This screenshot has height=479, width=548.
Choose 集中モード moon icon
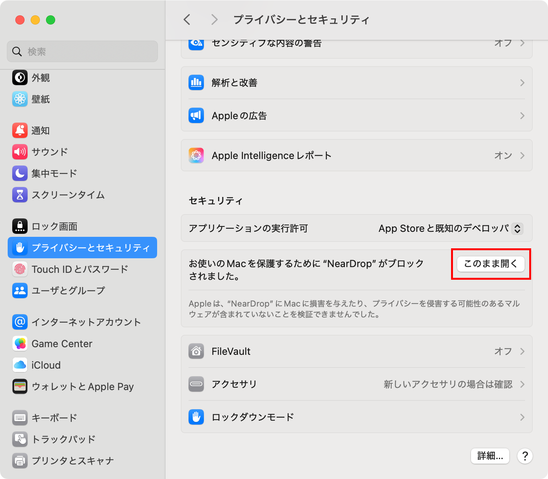pos(20,173)
